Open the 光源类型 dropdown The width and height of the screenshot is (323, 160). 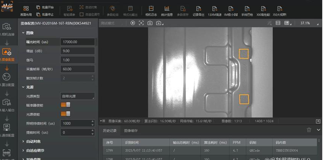(x=77, y=96)
